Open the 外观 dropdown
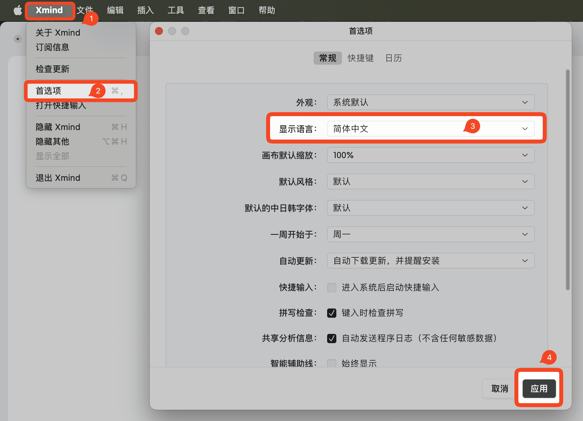This screenshot has height=421, width=583. [x=431, y=102]
